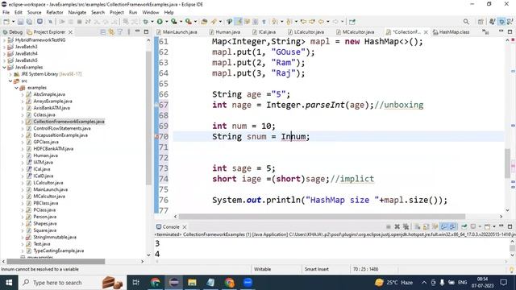Click the Debug bug toolbar icon
Image resolution: width=516 pixels, height=290 pixels.
(145, 22)
